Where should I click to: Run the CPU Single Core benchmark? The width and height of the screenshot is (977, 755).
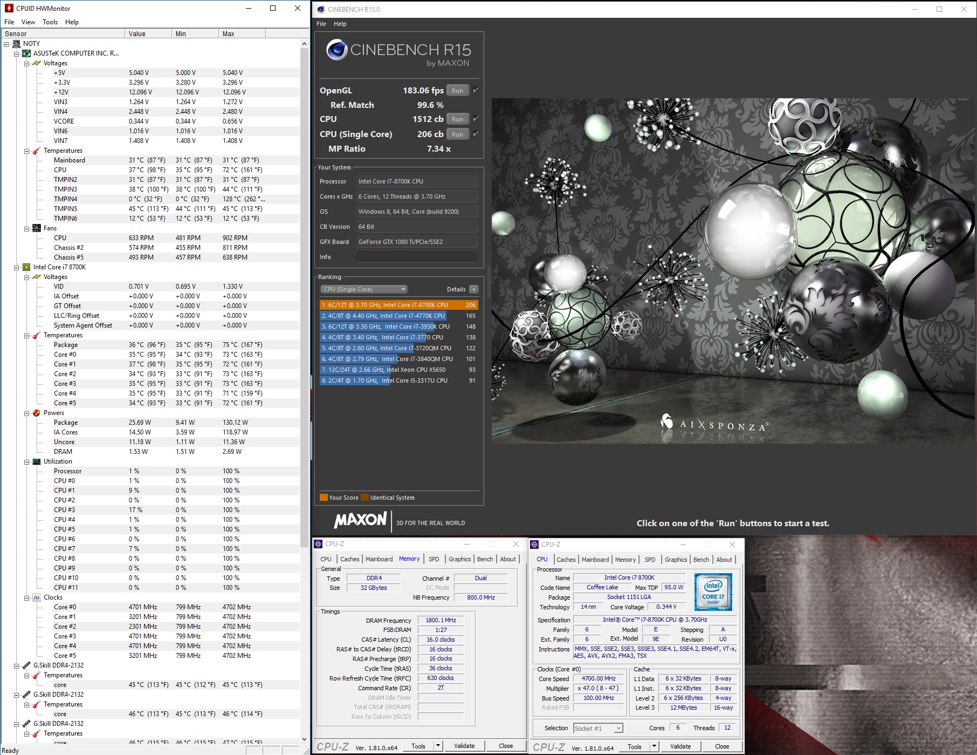[x=457, y=134]
